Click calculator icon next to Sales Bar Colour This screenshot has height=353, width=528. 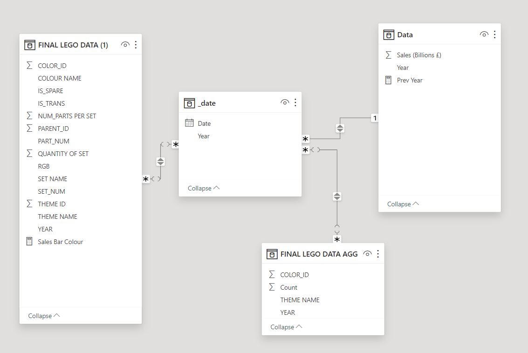pos(29,241)
